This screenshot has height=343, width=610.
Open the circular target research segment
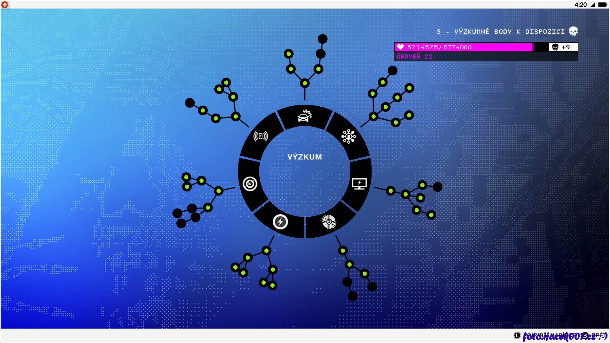click(250, 184)
